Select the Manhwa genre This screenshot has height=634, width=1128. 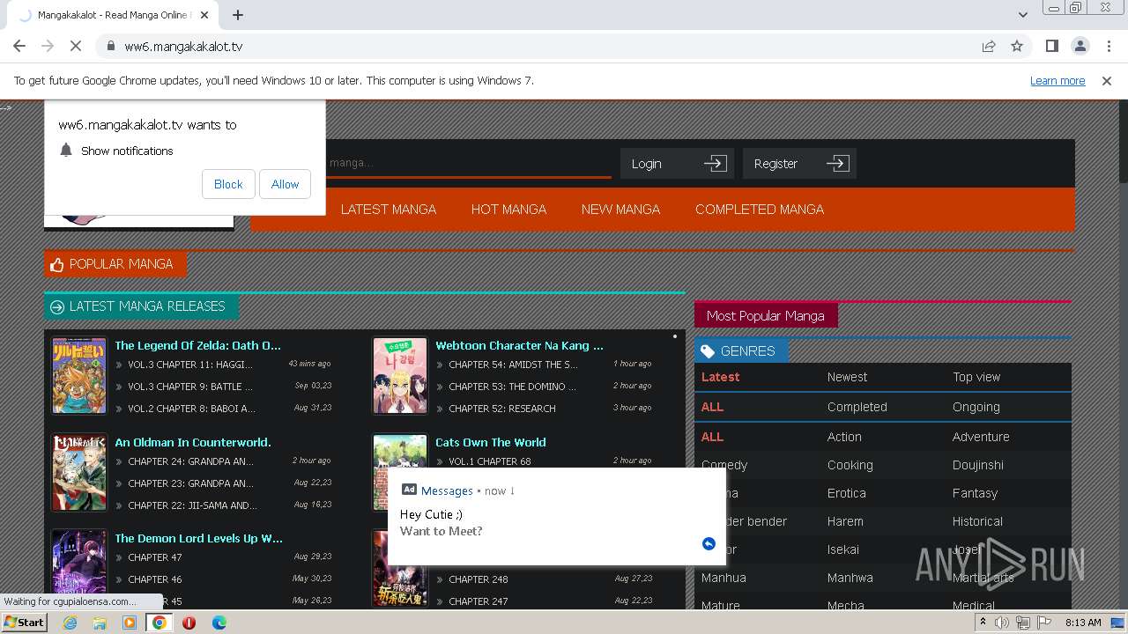tap(850, 578)
